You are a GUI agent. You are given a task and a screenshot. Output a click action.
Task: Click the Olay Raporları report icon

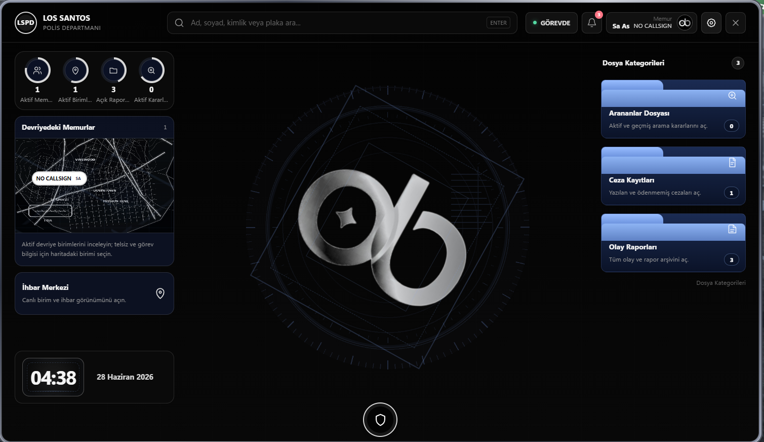(732, 229)
